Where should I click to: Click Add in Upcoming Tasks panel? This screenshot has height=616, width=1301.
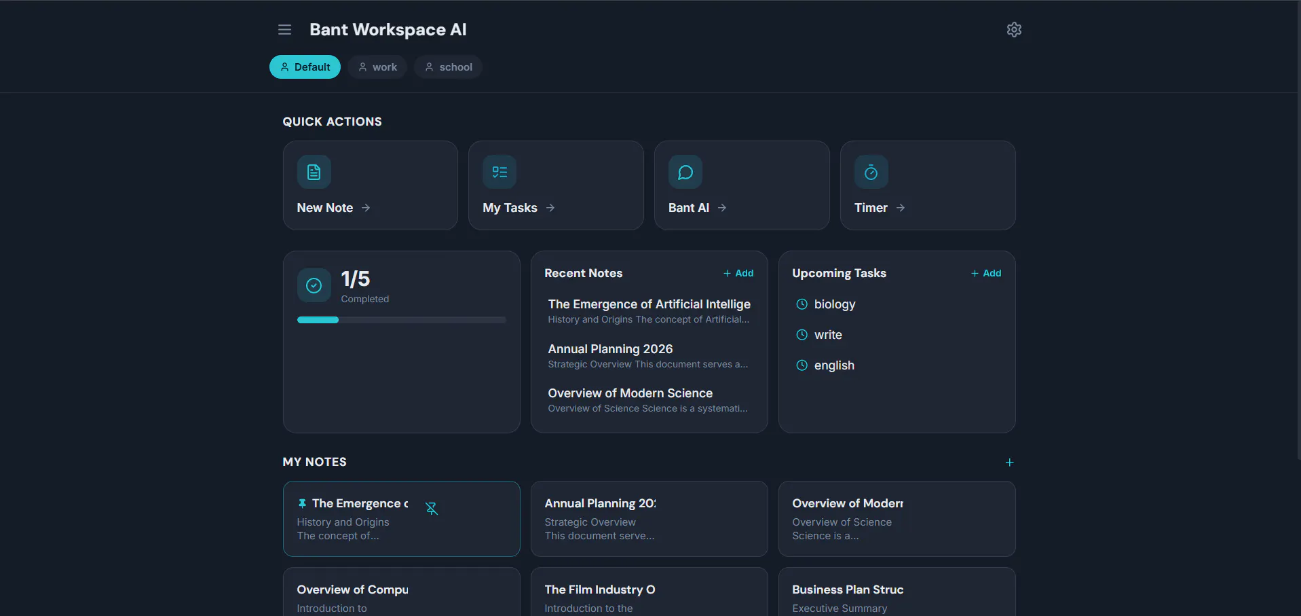986,273
